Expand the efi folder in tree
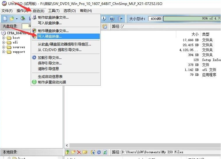This screenshot has width=221, height=159. pos(4,42)
